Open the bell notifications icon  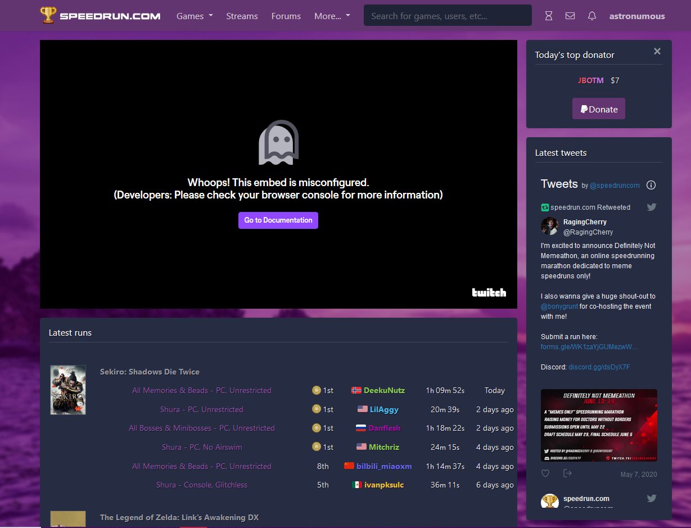(x=592, y=16)
